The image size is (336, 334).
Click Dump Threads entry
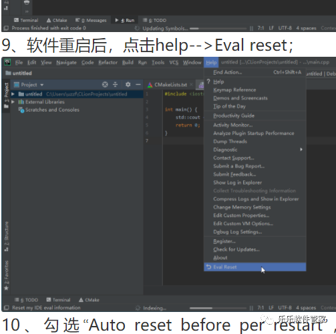(255, 142)
